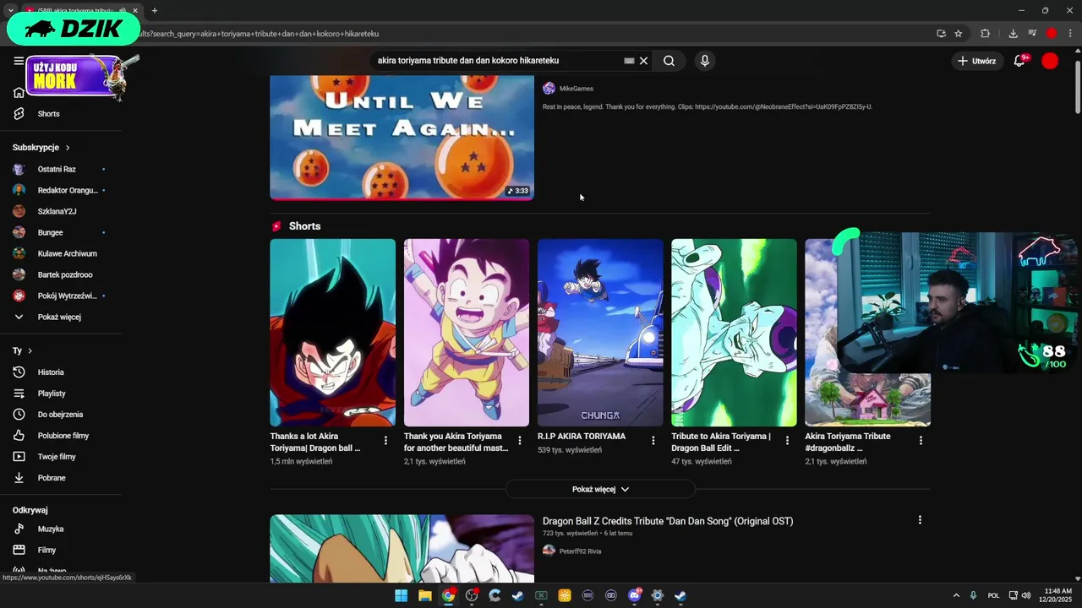Open Chrome extensions puzzle icon

point(985,34)
